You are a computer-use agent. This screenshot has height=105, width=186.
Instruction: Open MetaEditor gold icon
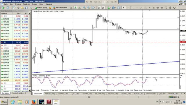click(x=50, y=8)
